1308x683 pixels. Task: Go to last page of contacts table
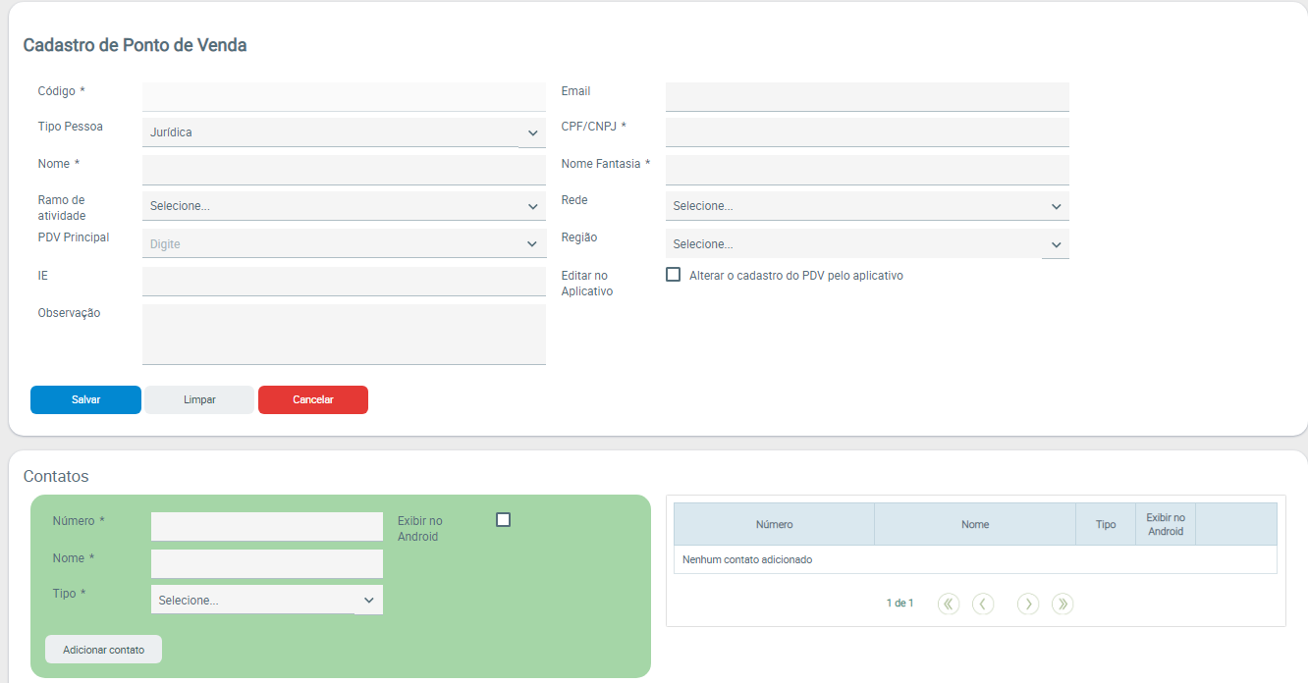(1062, 604)
